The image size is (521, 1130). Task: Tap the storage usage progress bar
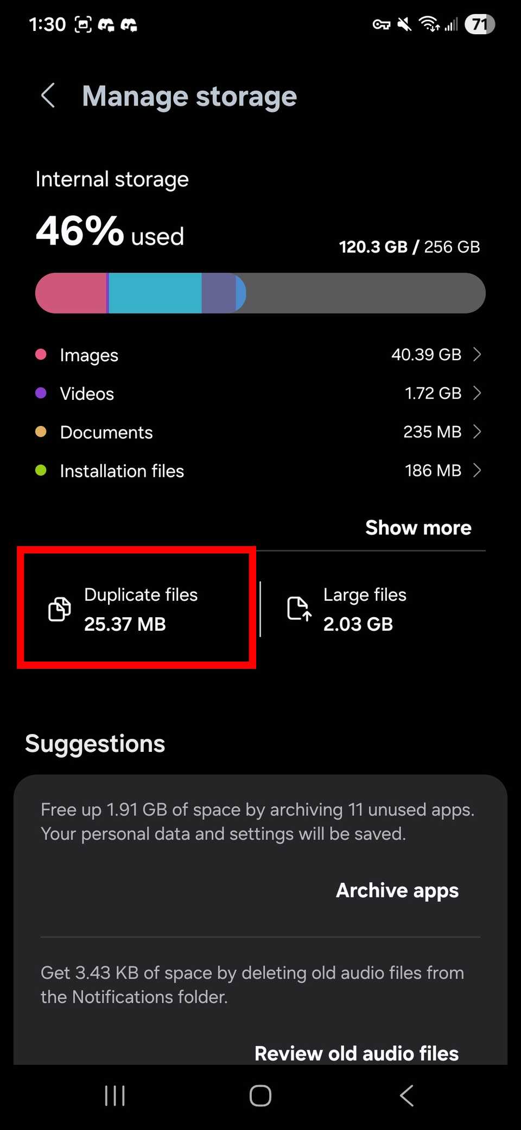point(260,293)
